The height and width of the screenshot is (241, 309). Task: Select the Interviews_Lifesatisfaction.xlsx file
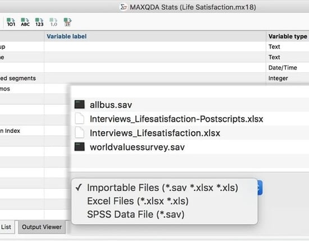(x=189, y=133)
